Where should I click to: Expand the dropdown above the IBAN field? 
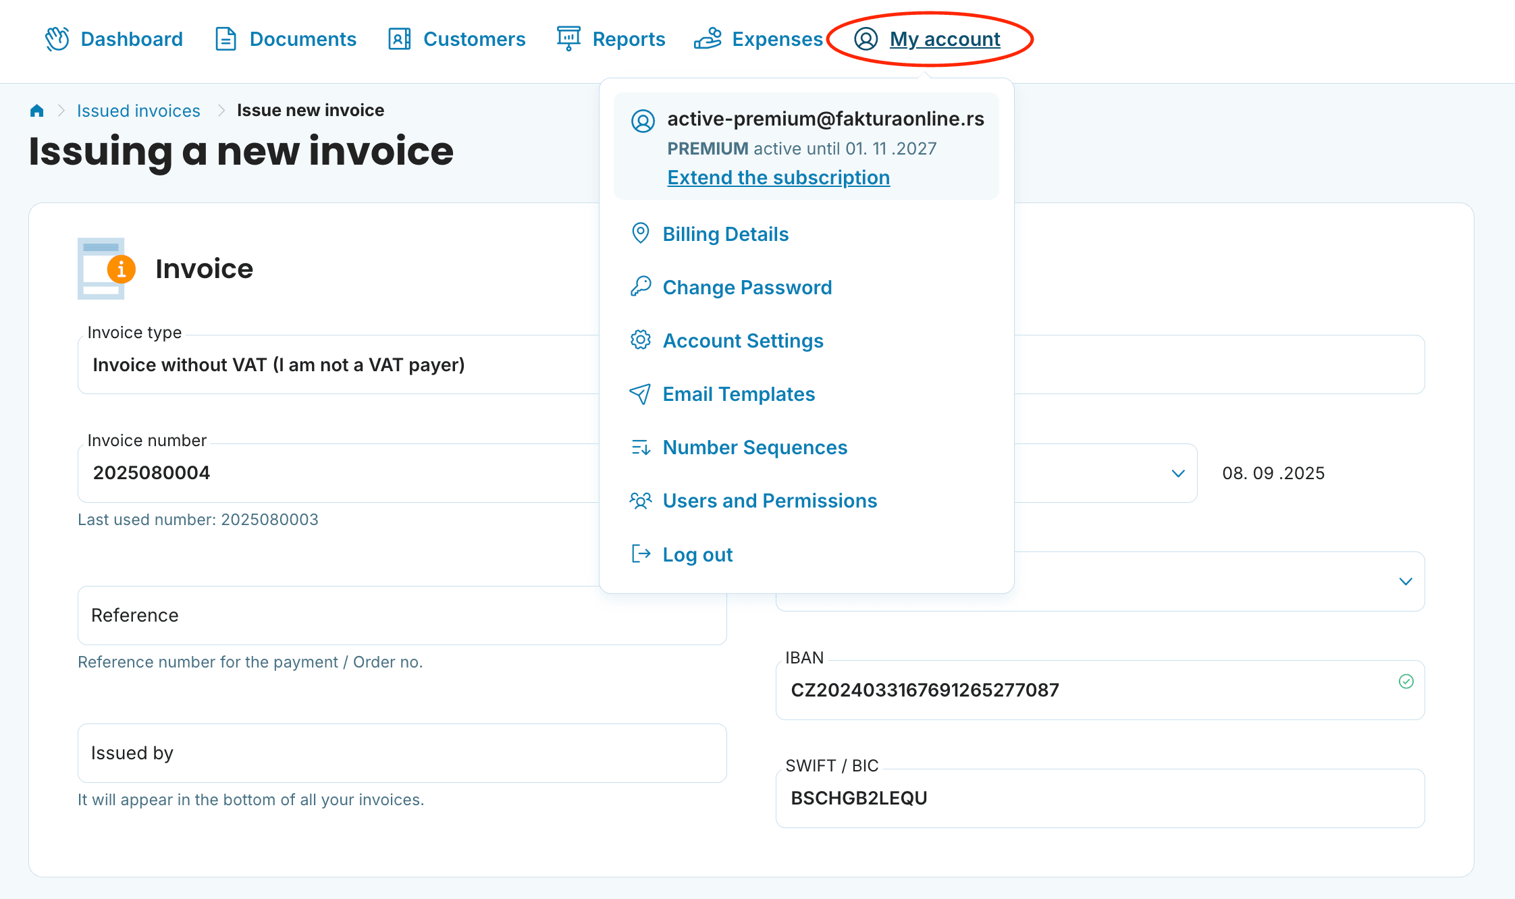point(1406,582)
